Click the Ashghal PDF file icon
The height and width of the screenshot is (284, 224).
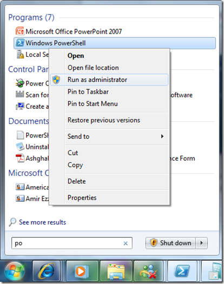(20, 158)
